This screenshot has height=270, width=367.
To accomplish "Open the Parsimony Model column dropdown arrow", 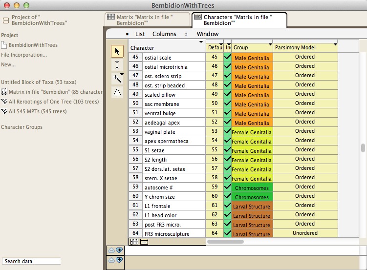I will pyautogui.click(x=335, y=44).
